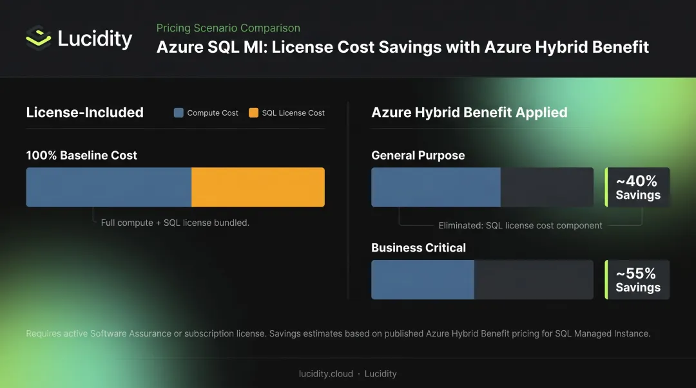Click 'Eliminated: SQL license cost component' annotation

520,225
